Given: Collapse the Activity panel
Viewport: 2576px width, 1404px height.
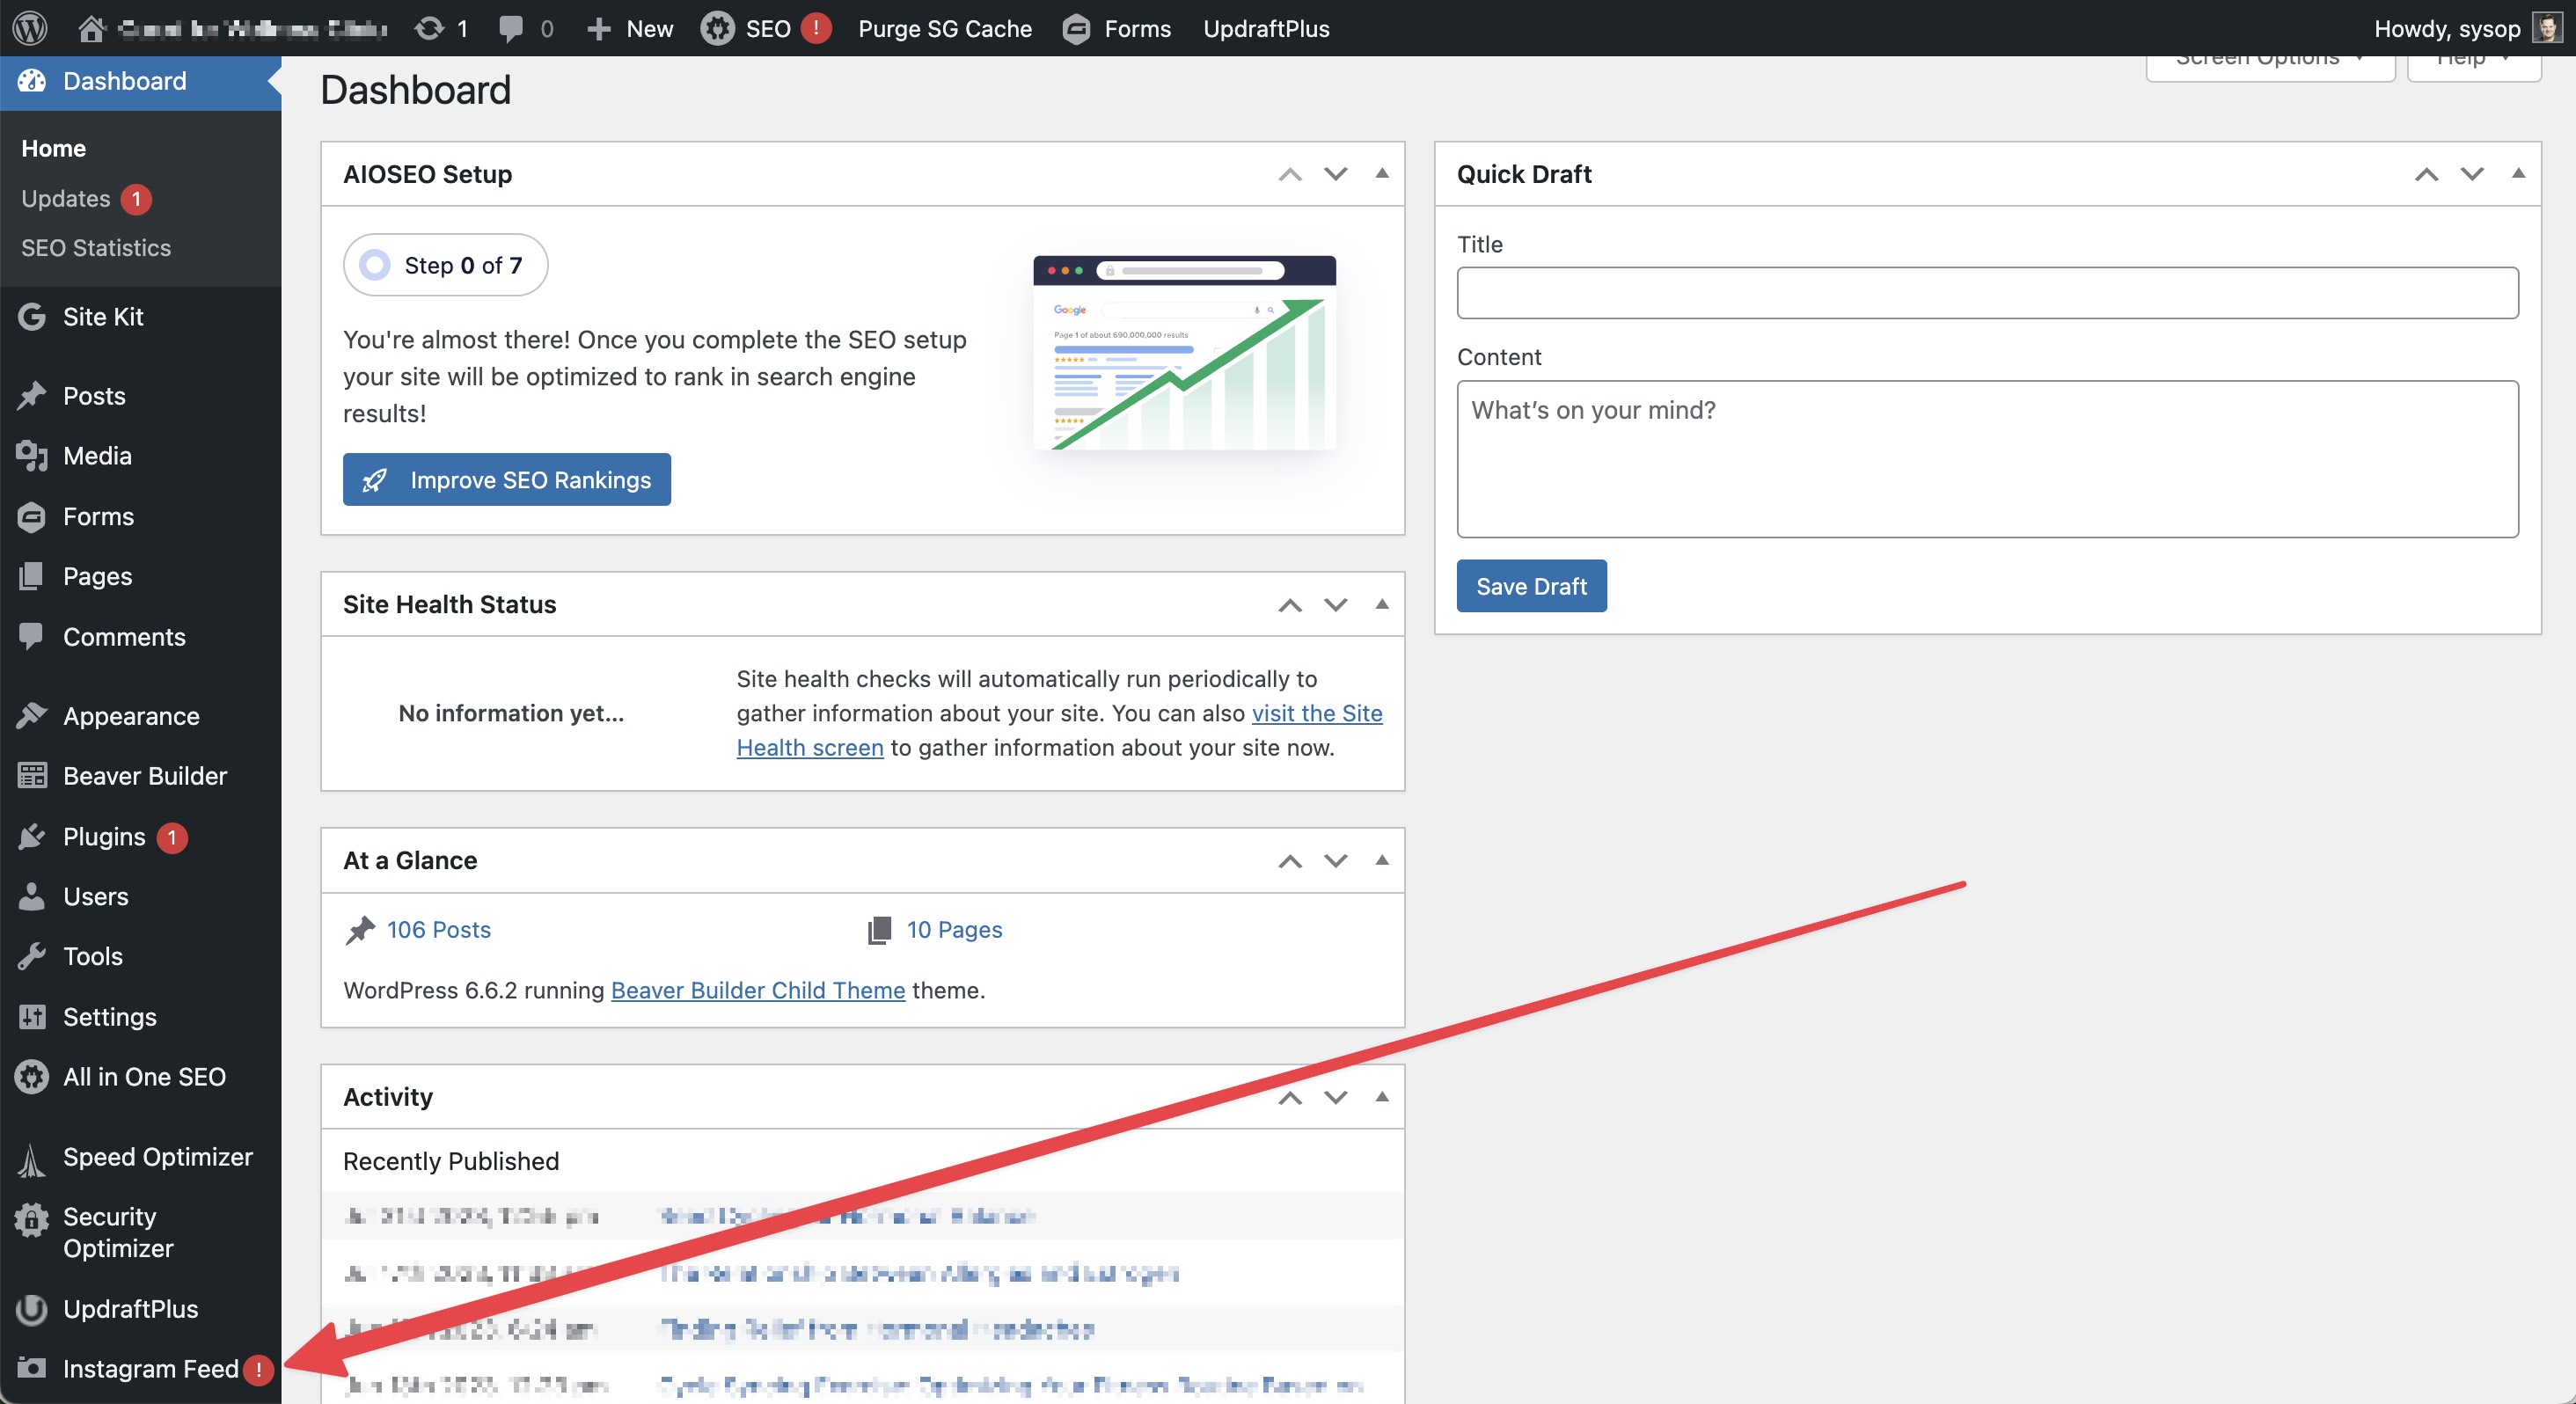Looking at the screenshot, I should click(1382, 1096).
